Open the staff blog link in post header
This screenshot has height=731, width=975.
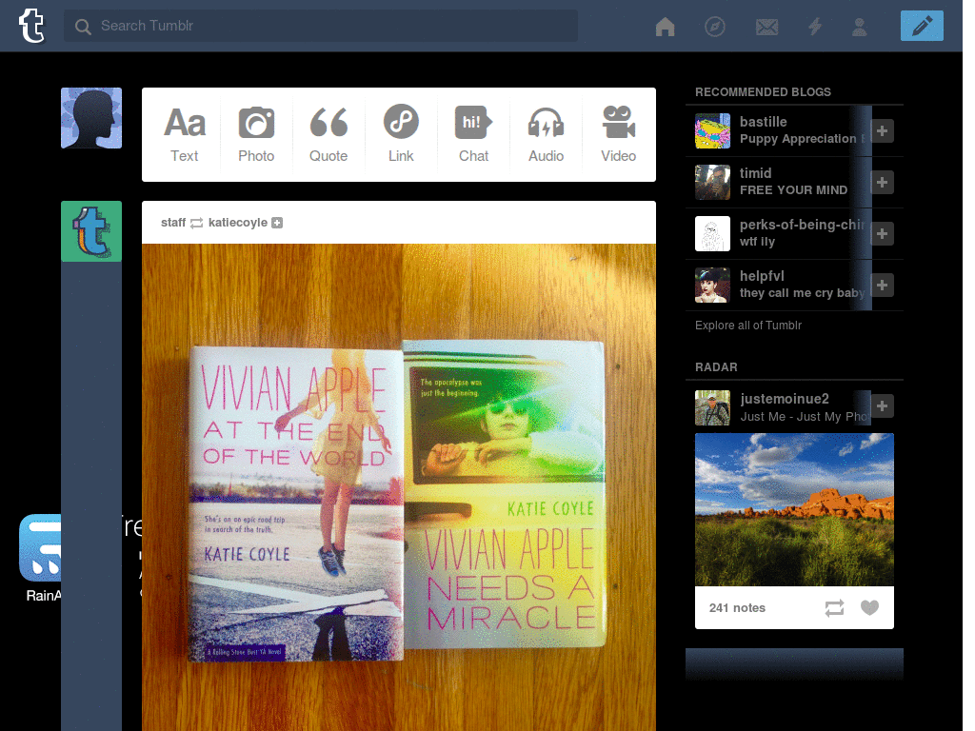173,223
